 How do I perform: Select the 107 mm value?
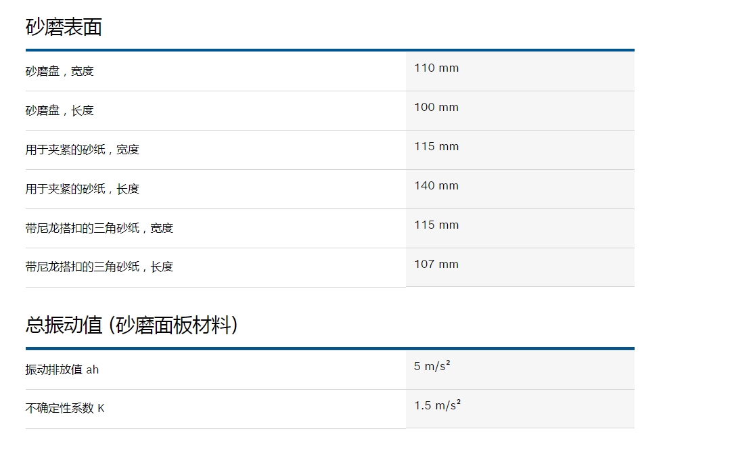436,265
